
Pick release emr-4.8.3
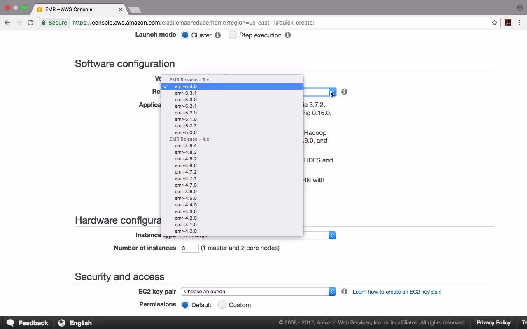point(232,152)
